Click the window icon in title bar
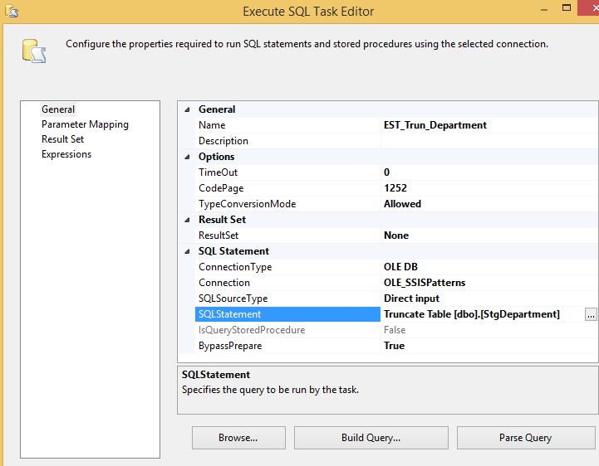 tap(12, 11)
